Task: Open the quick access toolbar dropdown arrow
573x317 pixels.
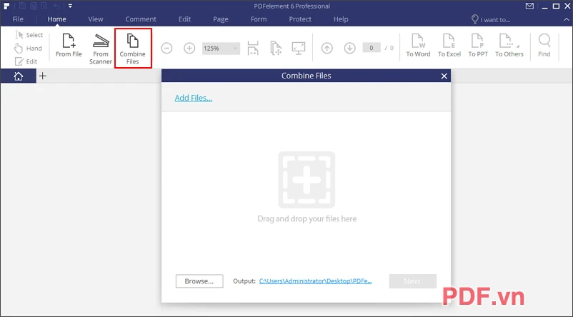Action: pos(70,6)
